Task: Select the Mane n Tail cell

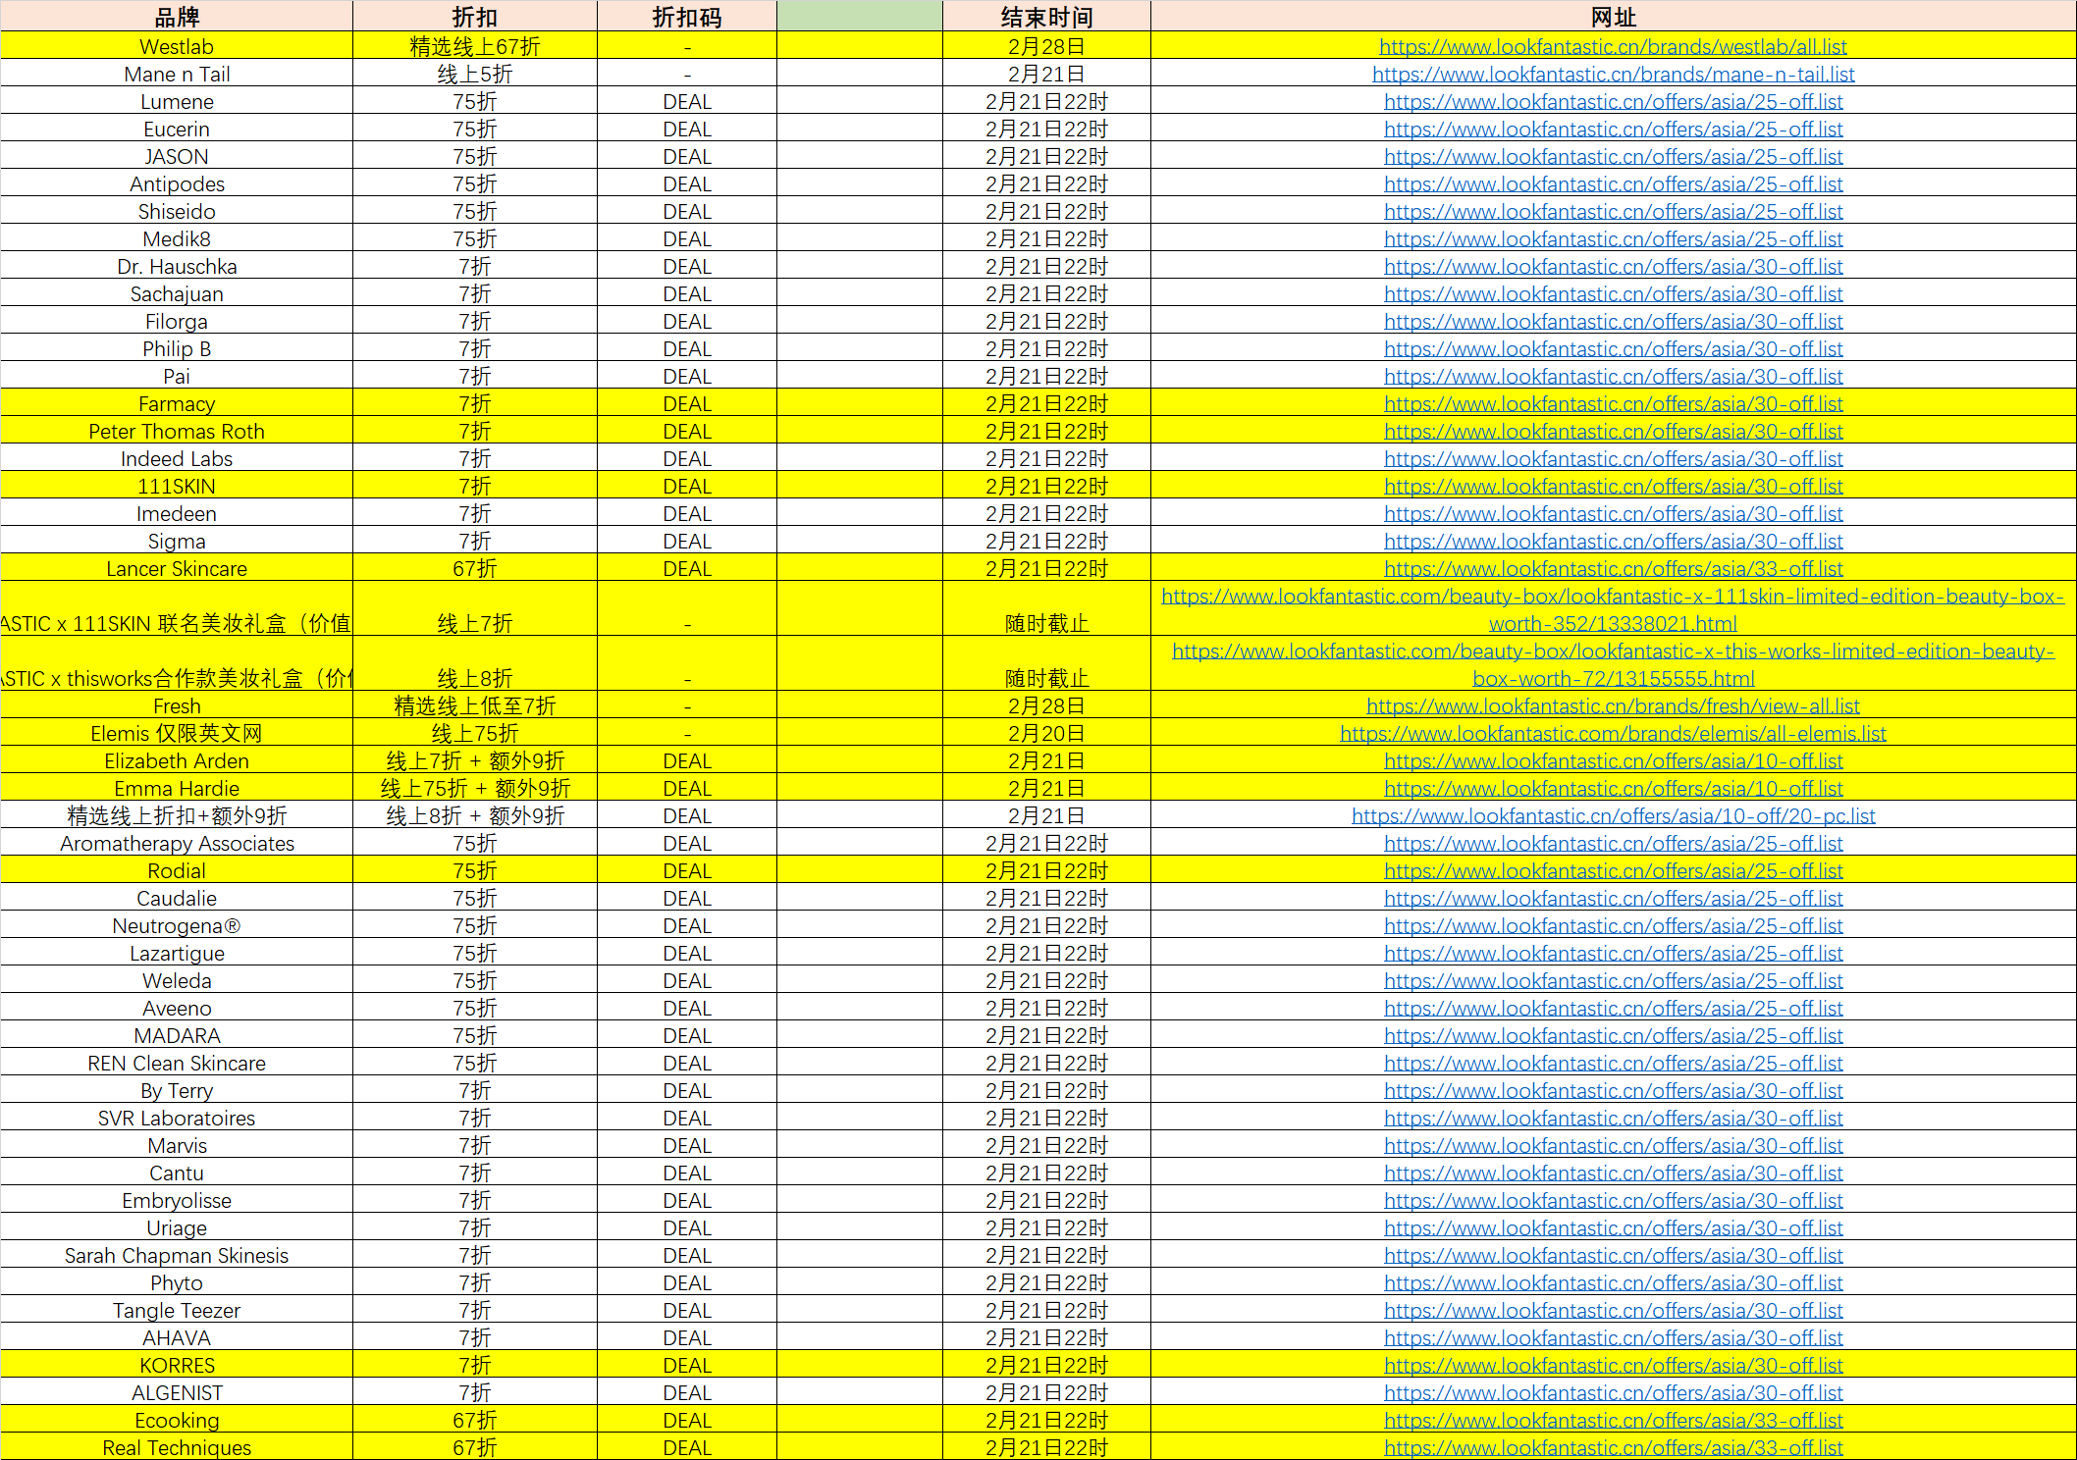Action: 177,74
